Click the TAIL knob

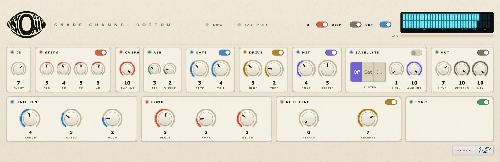coord(221,69)
